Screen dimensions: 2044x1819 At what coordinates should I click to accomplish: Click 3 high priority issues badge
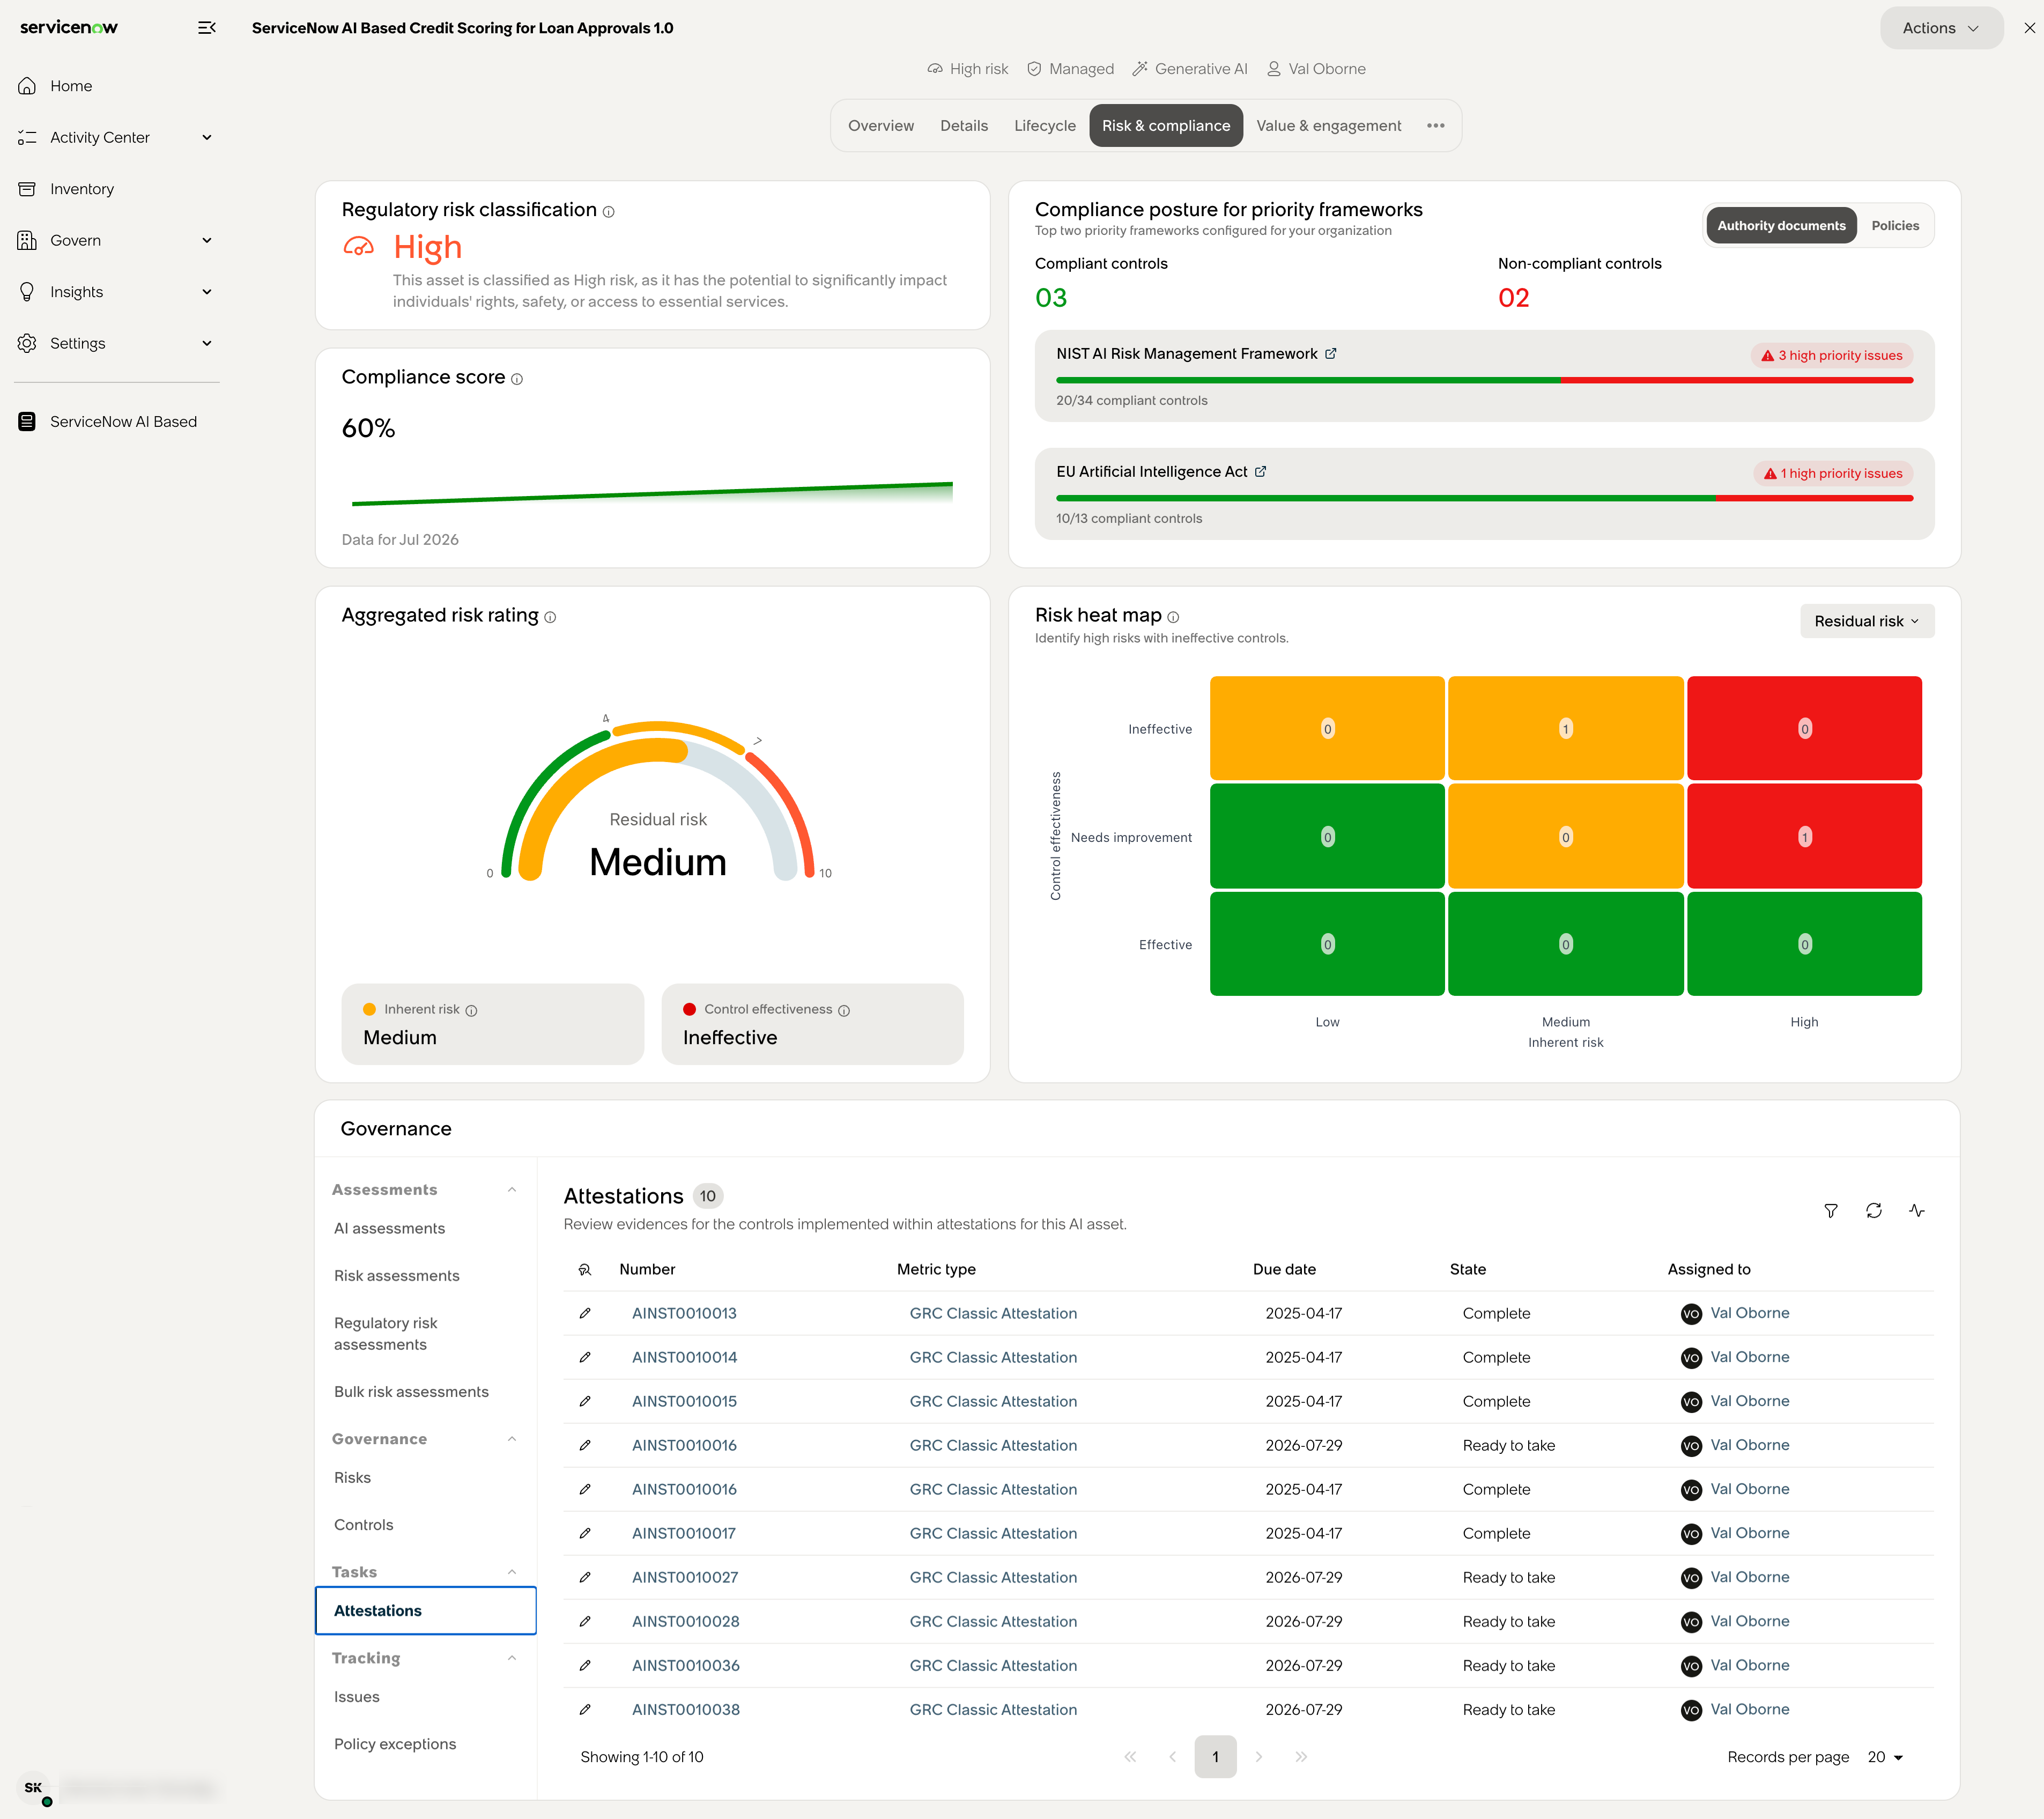(x=1832, y=355)
